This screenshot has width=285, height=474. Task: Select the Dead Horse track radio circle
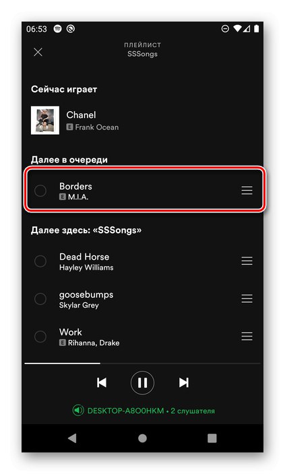click(40, 261)
